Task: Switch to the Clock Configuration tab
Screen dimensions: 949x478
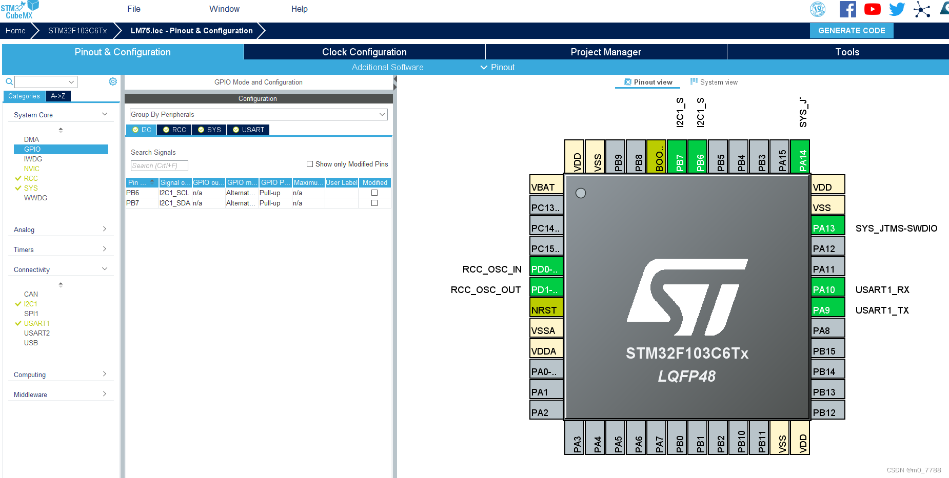Action: pyautogui.click(x=364, y=52)
